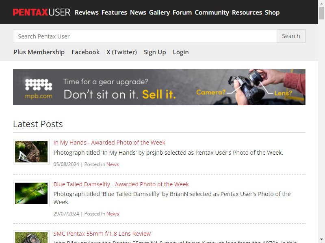
Task: Click the date text 05/08/2024
Action: point(66,164)
